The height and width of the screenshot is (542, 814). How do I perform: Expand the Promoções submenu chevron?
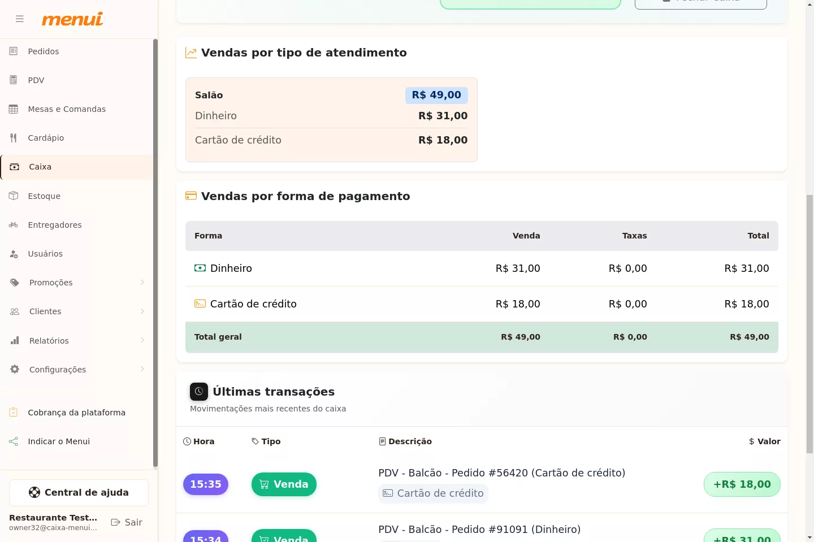pyautogui.click(x=142, y=283)
